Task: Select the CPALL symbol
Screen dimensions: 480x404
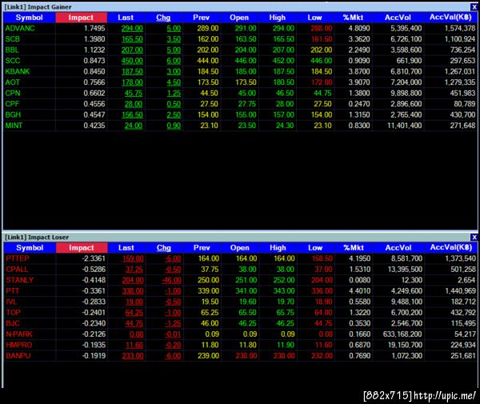Action: point(17,270)
